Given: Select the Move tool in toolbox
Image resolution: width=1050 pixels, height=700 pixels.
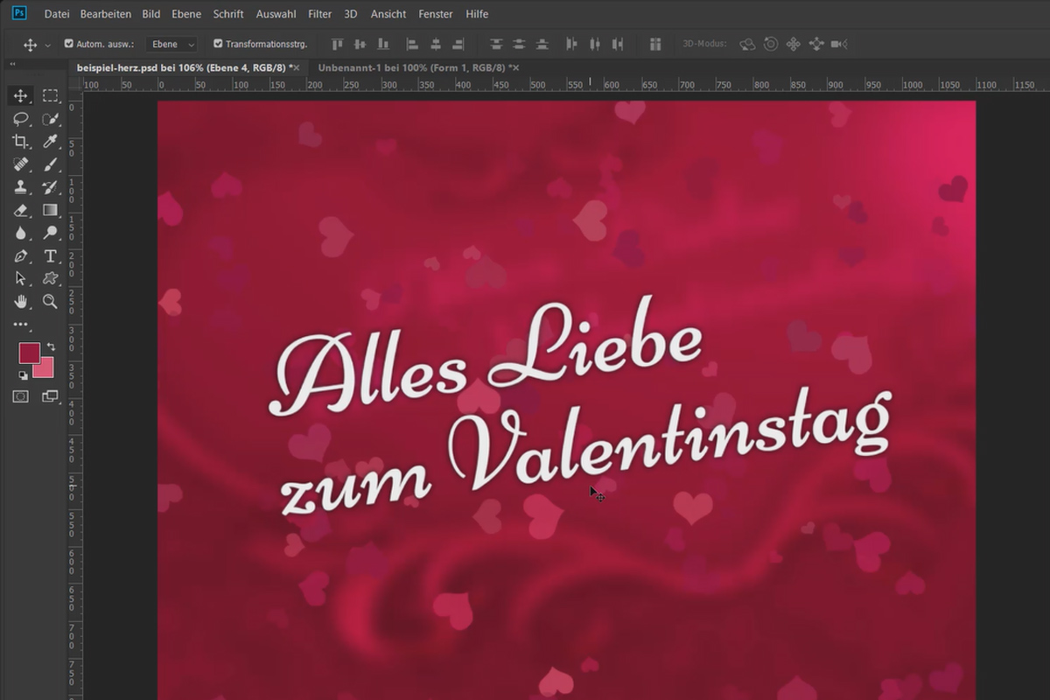Looking at the screenshot, I should click(x=20, y=95).
